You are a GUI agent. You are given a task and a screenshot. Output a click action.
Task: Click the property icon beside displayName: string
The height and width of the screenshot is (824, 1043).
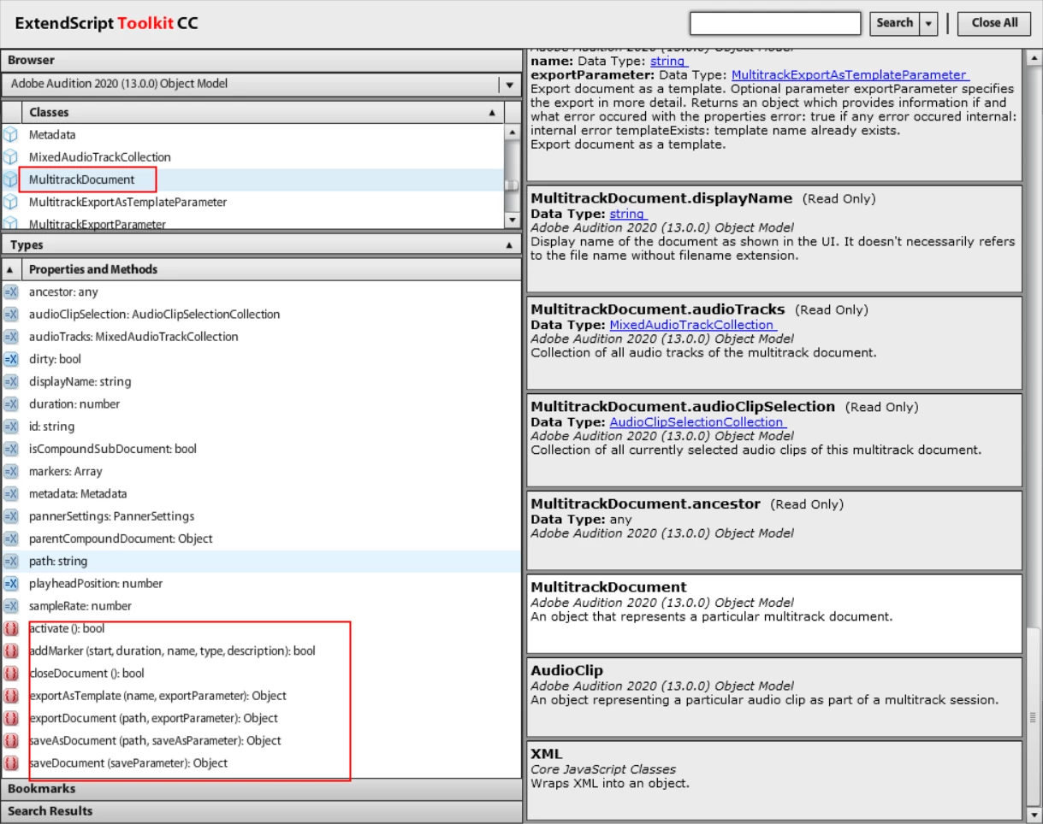coord(10,382)
